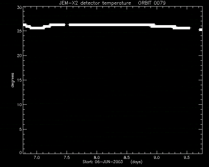
Task: Select the 15 y-axis tick label
Action: [19, 80]
